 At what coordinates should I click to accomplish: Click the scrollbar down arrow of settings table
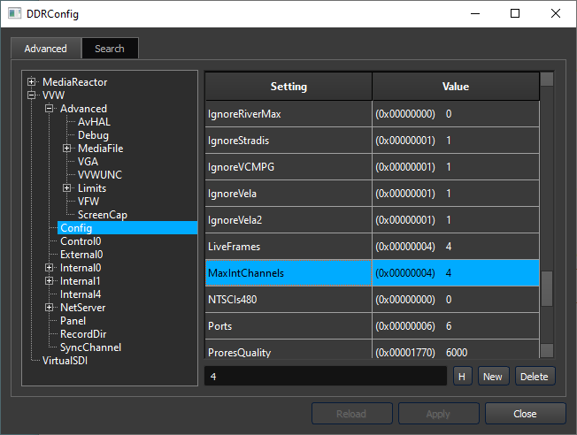coord(547,350)
